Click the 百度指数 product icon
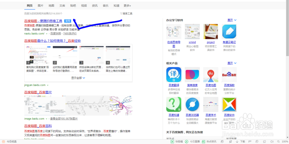 pos(229,75)
